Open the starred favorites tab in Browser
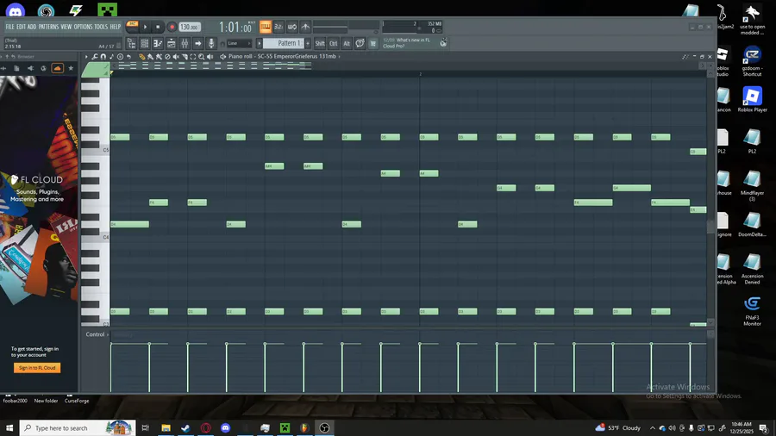The image size is (776, 436). click(x=71, y=68)
